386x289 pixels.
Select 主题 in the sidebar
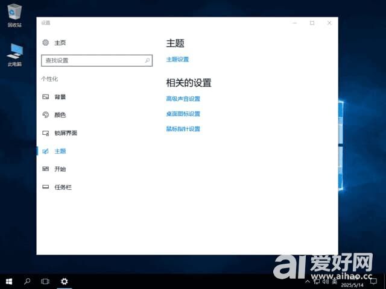click(60, 151)
